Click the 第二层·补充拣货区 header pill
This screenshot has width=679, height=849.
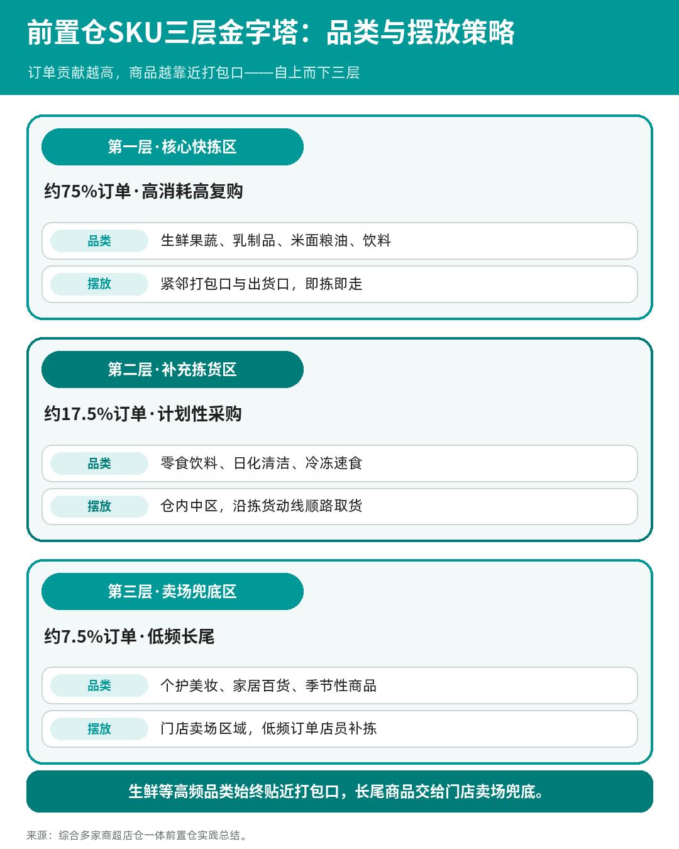click(172, 370)
